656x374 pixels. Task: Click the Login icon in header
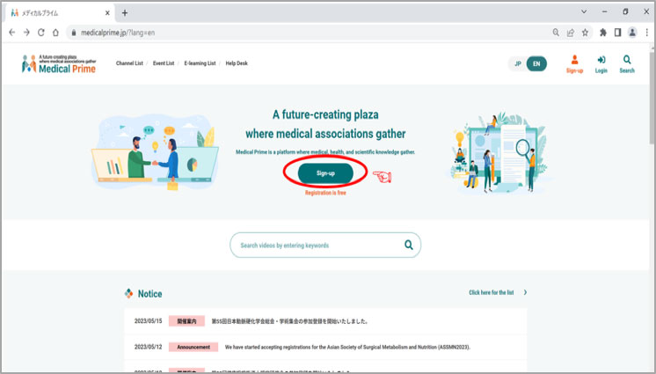[601, 64]
